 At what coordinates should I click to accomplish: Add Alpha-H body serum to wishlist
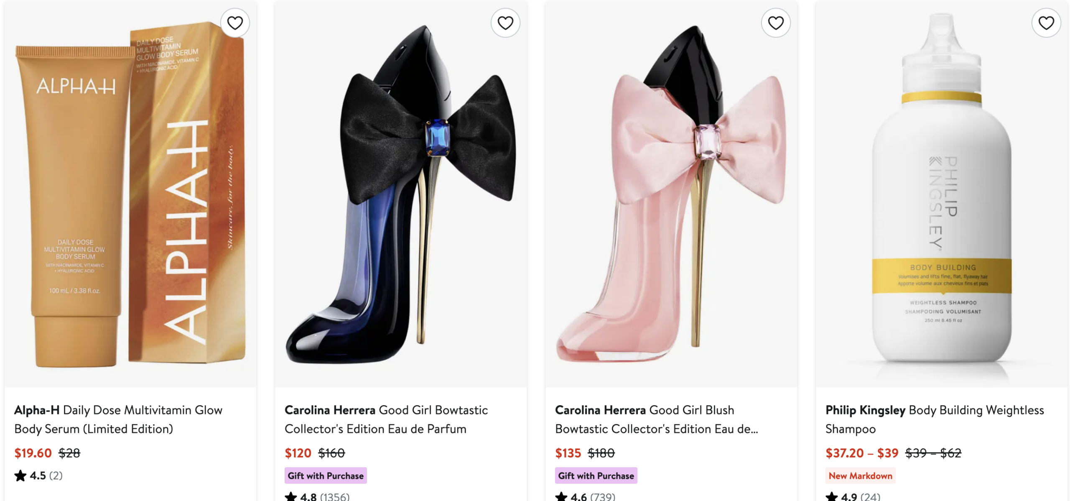(x=234, y=23)
